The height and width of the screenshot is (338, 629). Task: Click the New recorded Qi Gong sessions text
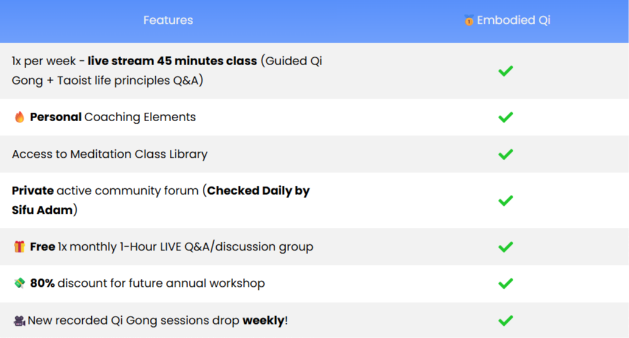[x=134, y=320]
